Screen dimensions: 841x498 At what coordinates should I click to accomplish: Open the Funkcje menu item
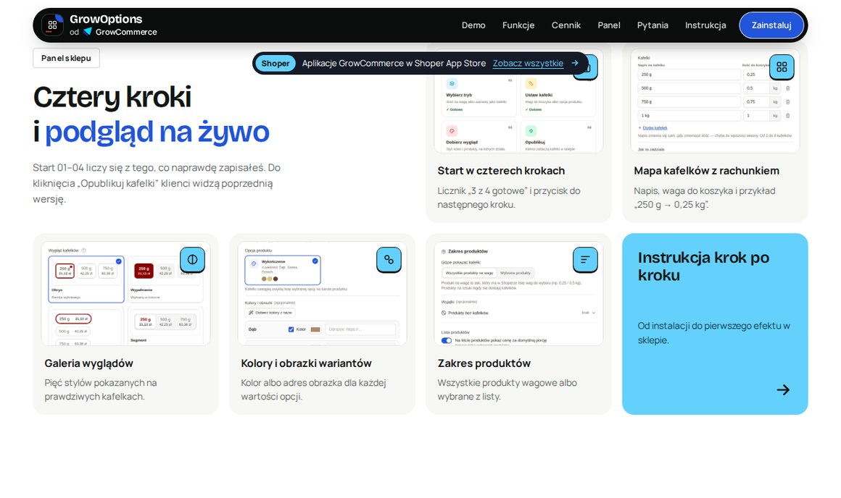[518, 25]
